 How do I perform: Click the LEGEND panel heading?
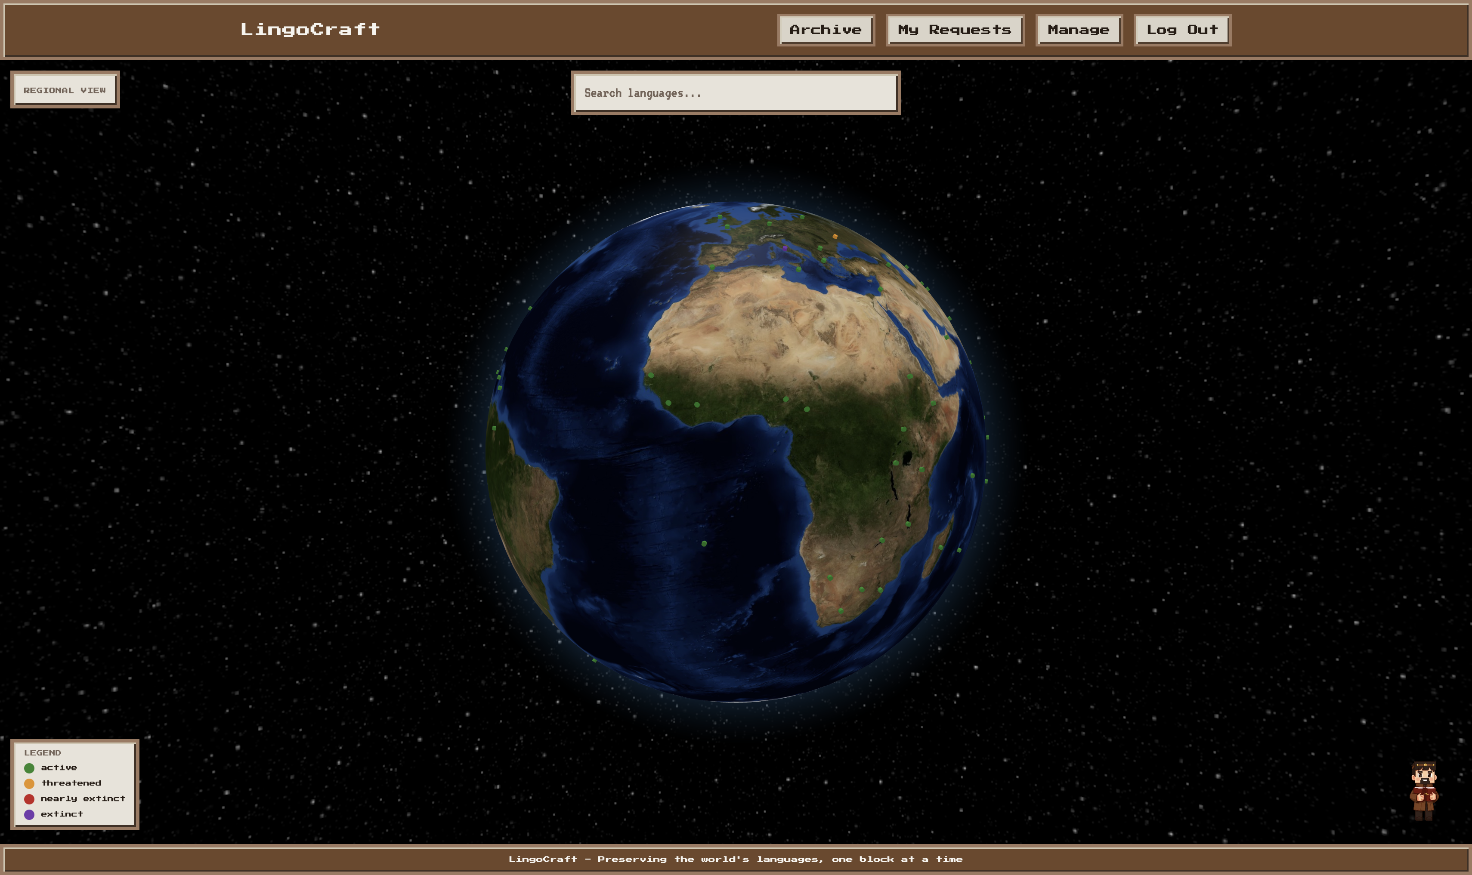click(x=43, y=753)
